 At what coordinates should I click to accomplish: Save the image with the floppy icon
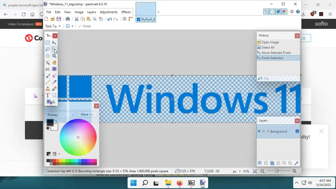(59, 19)
